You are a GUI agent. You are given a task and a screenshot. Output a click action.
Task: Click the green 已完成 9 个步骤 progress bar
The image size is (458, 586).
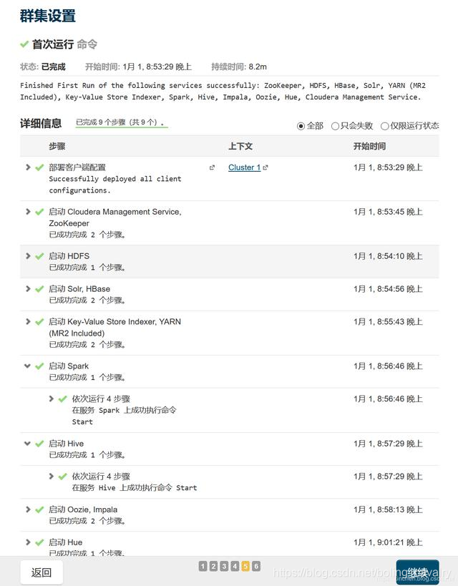[x=122, y=127]
